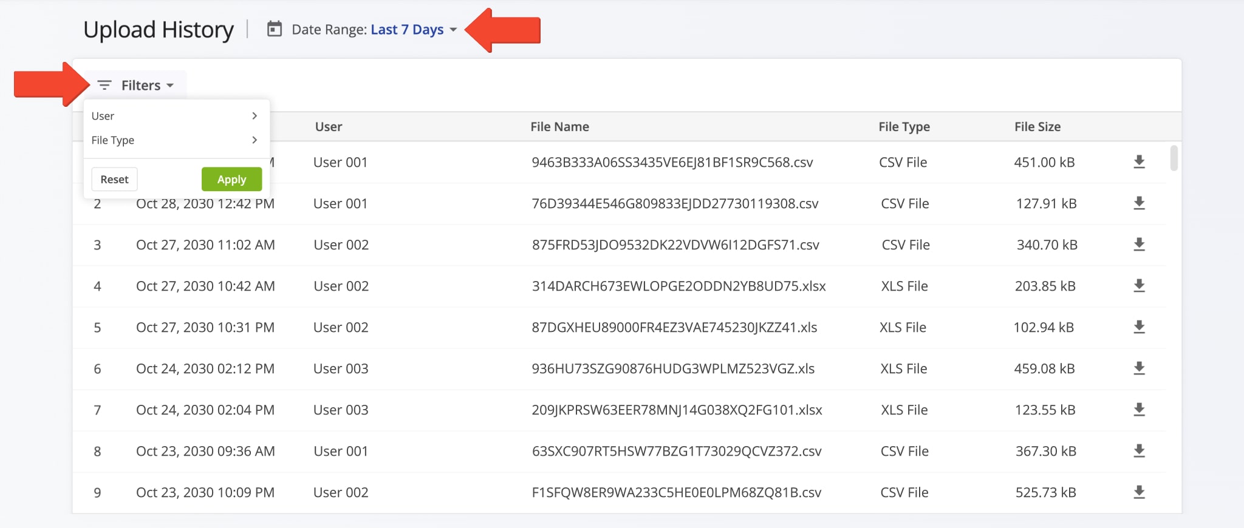Sort by the User column header
1244x528 pixels.
point(329,127)
